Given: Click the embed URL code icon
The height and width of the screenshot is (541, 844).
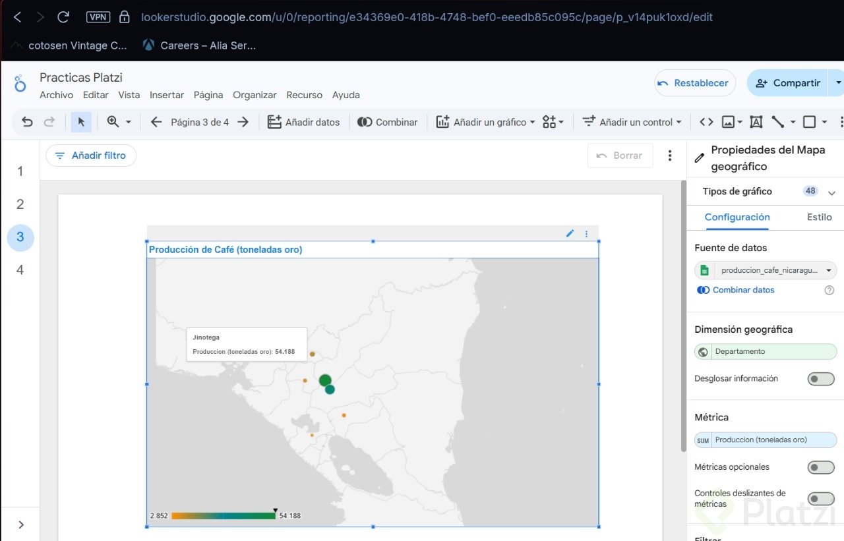Looking at the screenshot, I should click(x=706, y=122).
